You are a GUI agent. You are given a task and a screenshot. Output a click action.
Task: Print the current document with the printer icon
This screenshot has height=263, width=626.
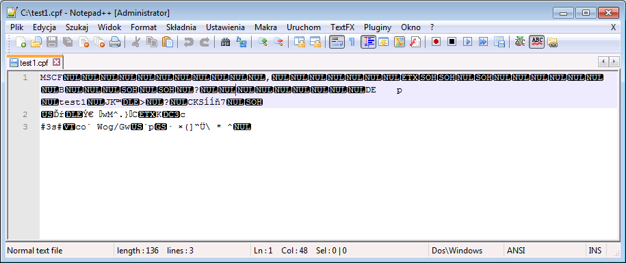[x=115, y=42]
